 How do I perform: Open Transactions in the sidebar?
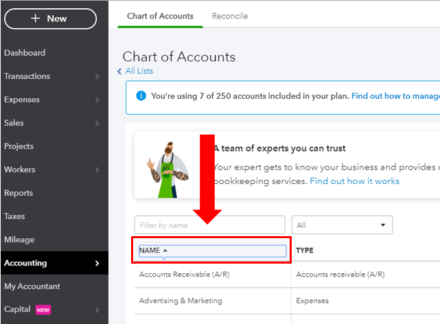(x=27, y=76)
